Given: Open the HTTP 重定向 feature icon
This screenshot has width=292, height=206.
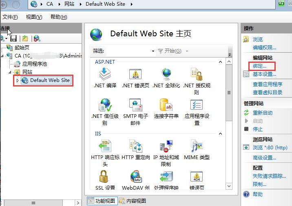Looking at the screenshot, I should pyautogui.click(x=136, y=146).
